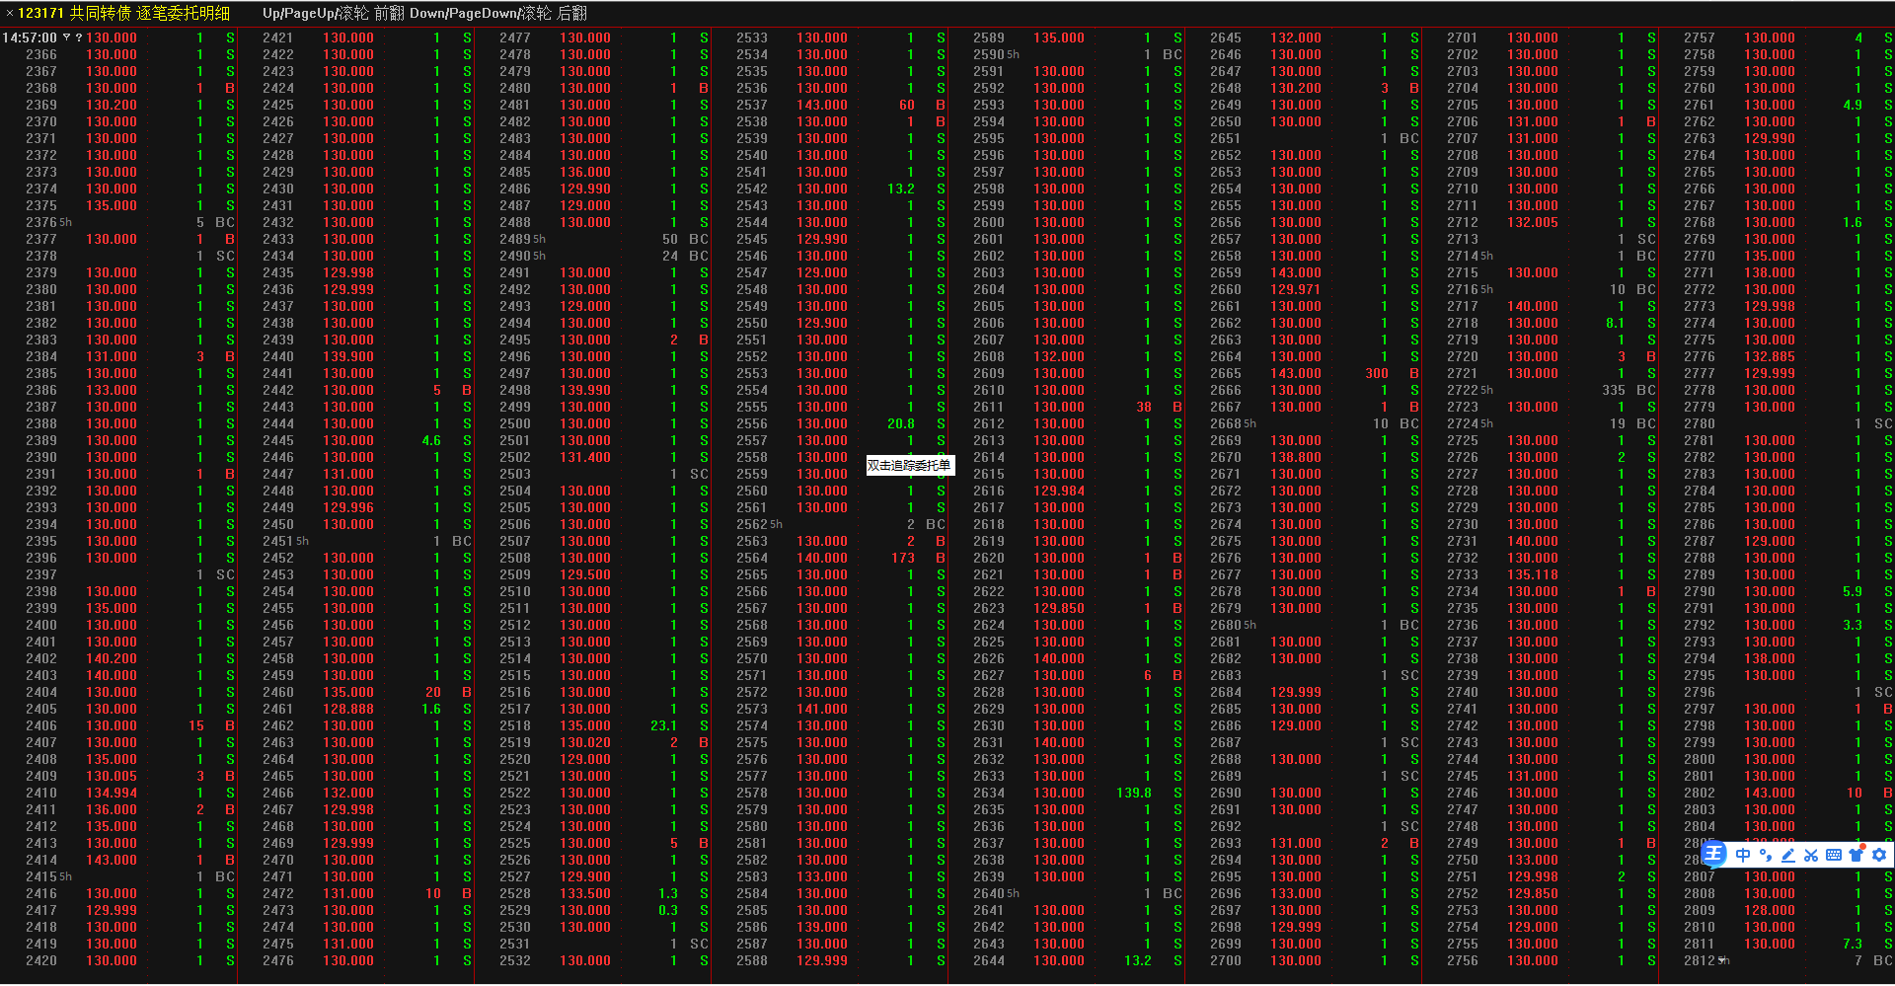Click the scissors screenshot icon
The image size is (1895, 986).
coord(1811,855)
